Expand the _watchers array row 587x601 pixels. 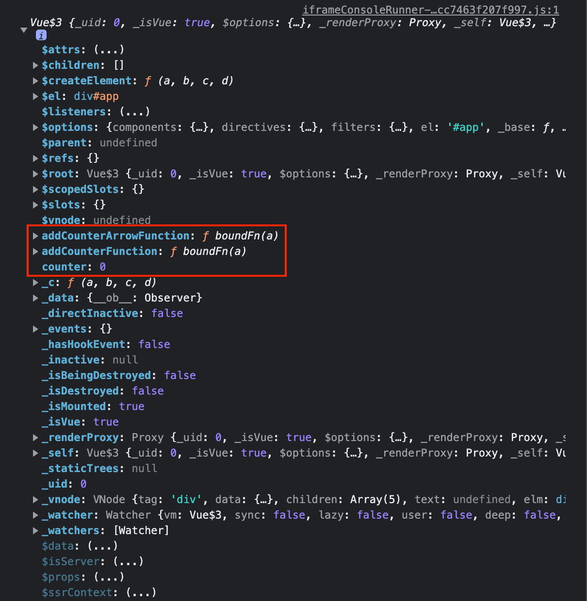(35, 530)
